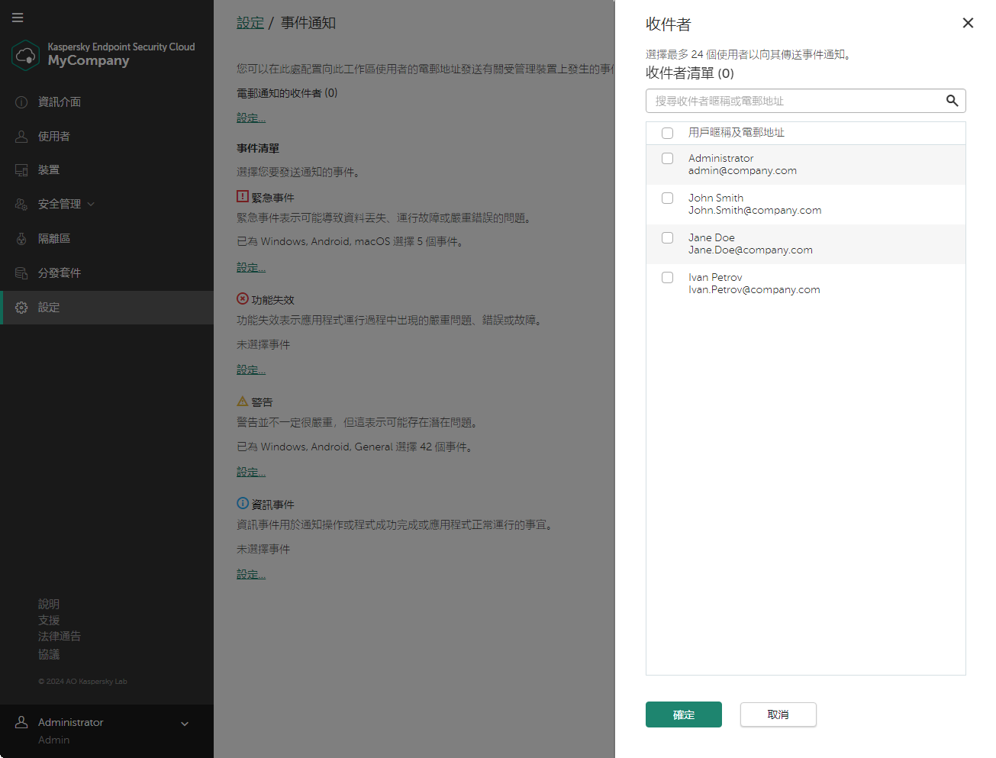Select the 分發套件 distribution packages icon
This screenshot has height=758, width=996.
(21, 273)
